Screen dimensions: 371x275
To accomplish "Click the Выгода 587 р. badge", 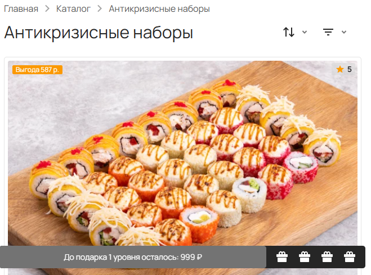I will tap(37, 70).
